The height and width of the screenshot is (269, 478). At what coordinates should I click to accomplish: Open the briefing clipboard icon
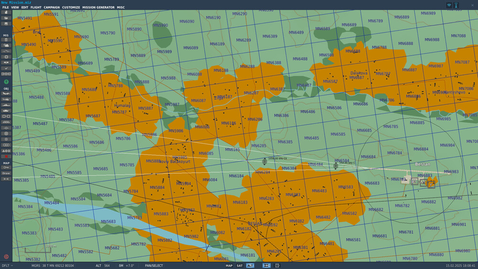coord(6,40)
